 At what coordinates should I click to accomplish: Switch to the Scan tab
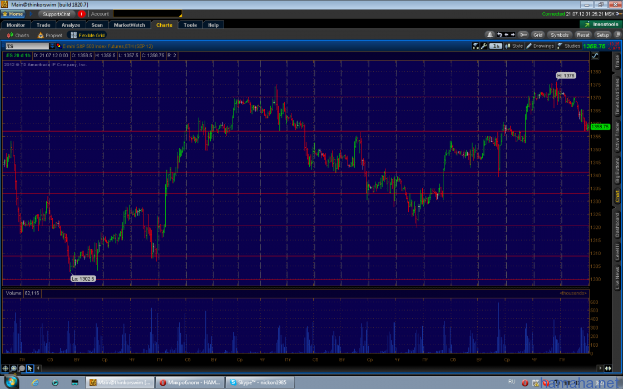pos(97,25)
